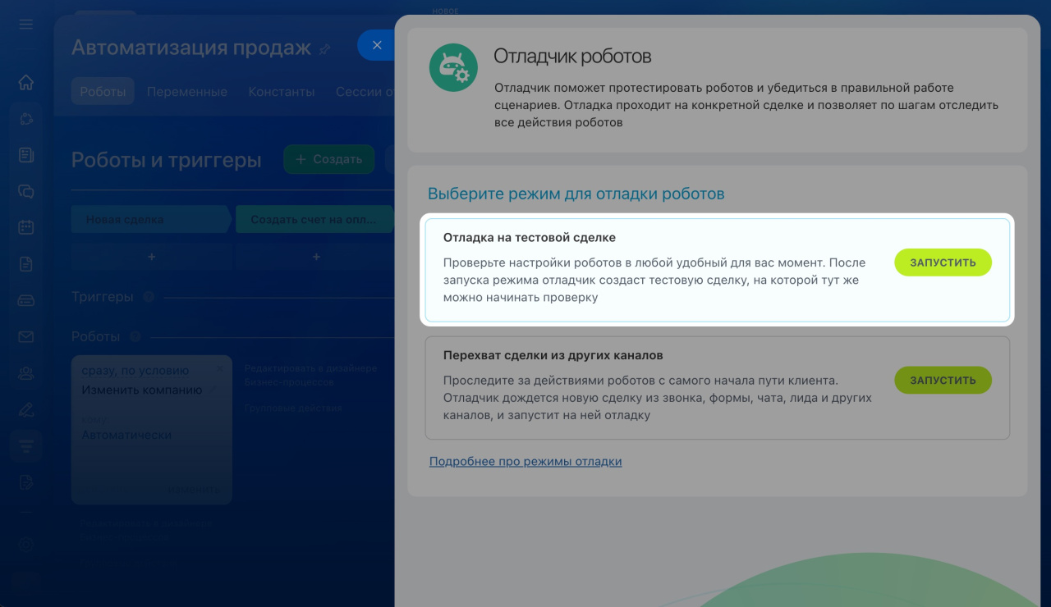This screenshot has height=607, width=1051.
Task: Open documents icon in sidebar
Action: [x=26, y=264]
